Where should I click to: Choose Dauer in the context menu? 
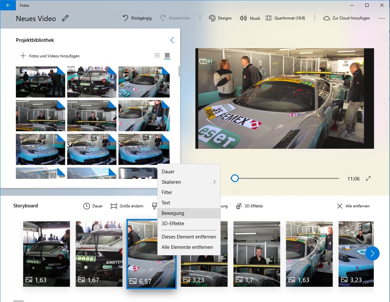[189, 172]
